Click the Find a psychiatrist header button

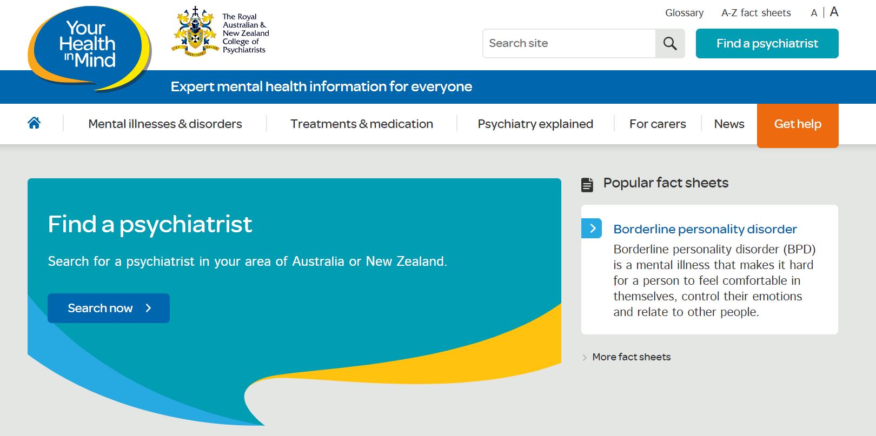pyautogui.click(x=767, y=43)
